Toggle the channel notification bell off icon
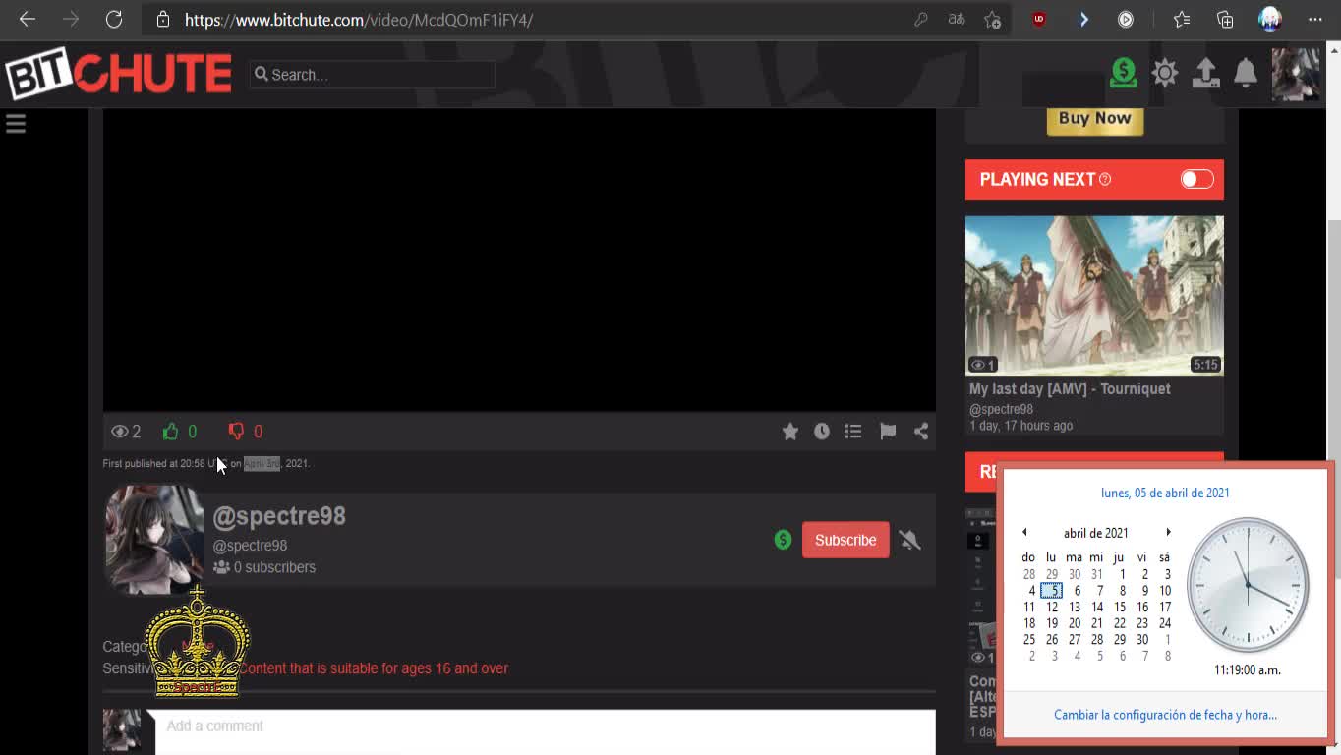Image resolution: width=1341 pixels, height=755 pixels. (909, 540)
